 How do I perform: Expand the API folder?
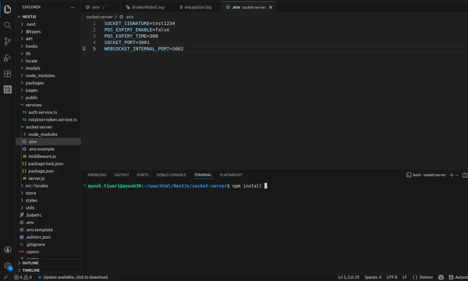[x=29, y=39]
